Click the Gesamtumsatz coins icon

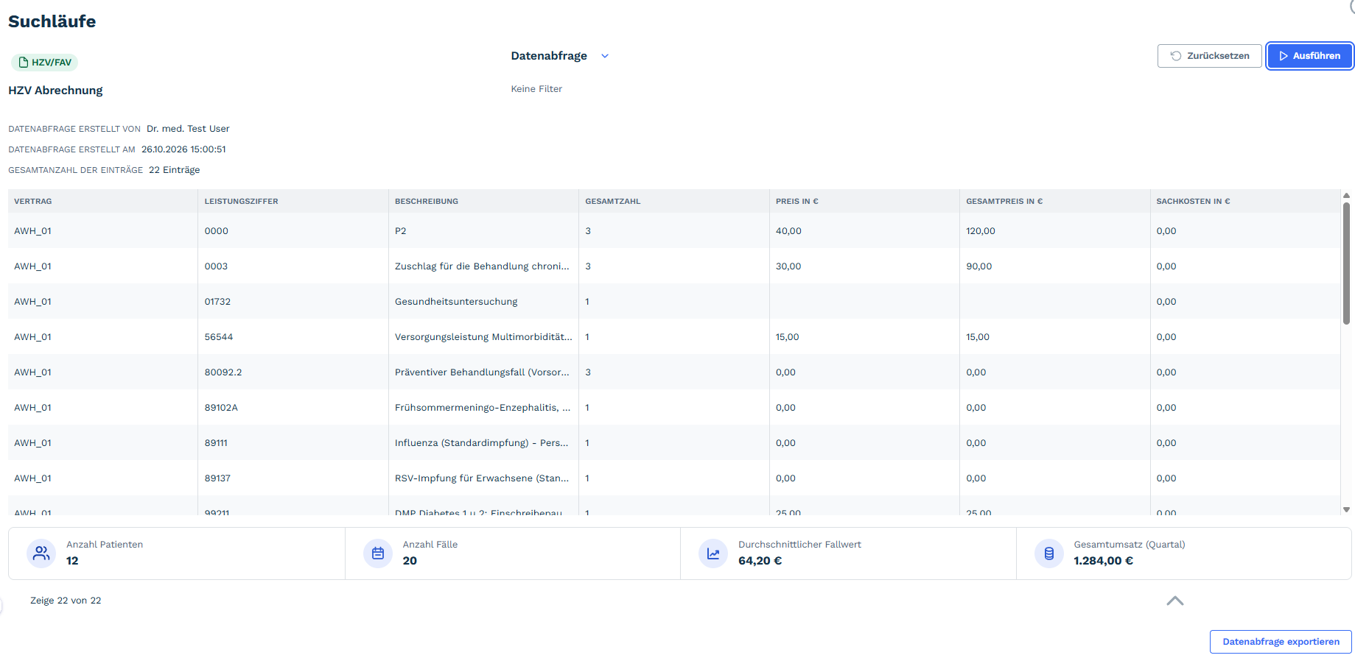[1049, 553]
